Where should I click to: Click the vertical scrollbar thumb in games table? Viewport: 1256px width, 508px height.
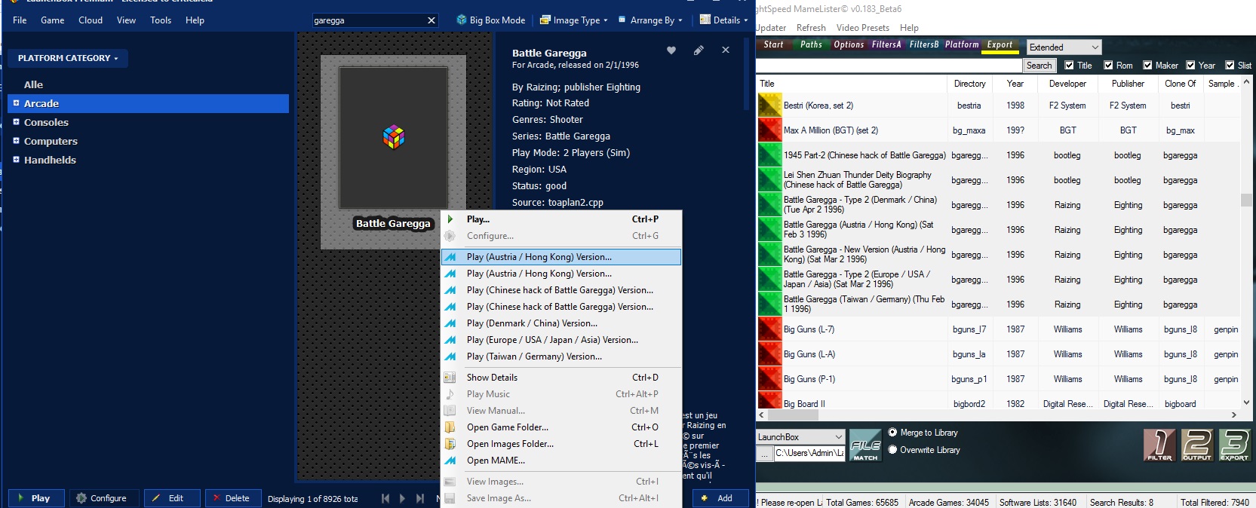pyautogui.click(x=1245, y=200)
